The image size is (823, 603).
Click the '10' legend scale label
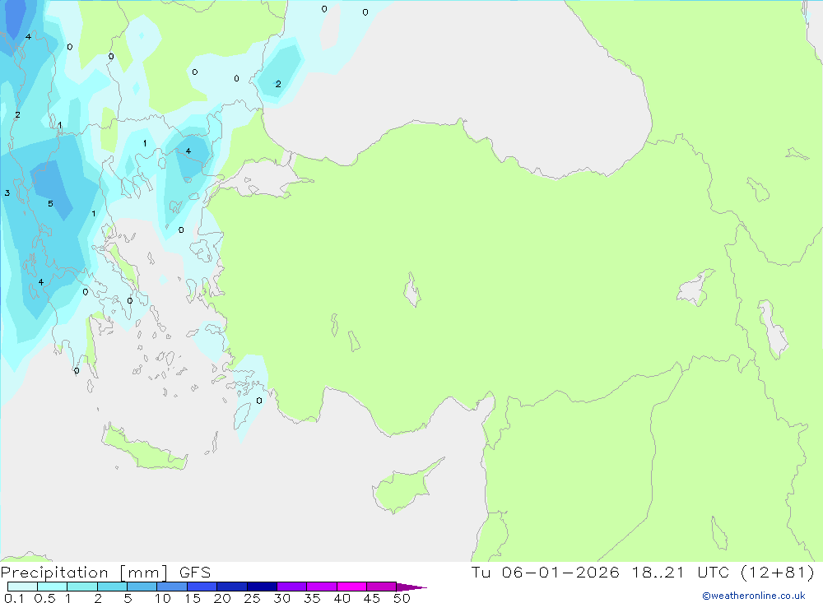163,598
